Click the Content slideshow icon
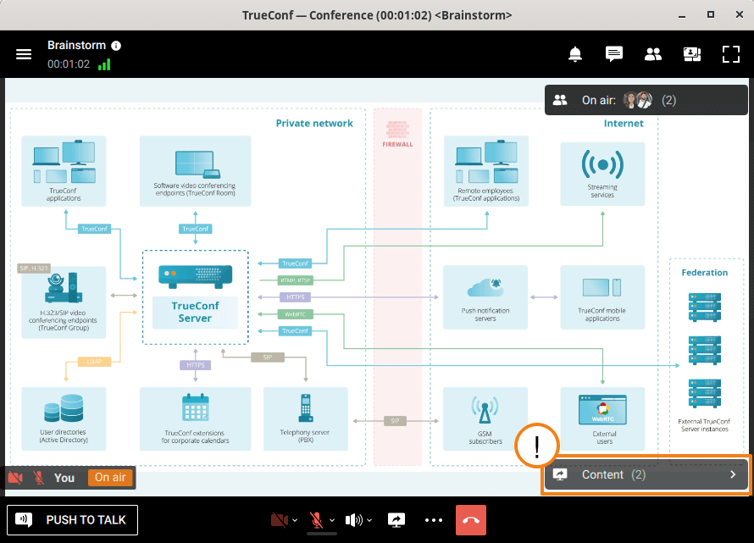The height and width of the screenshot is (543, 754). click(x=560, y=474)
